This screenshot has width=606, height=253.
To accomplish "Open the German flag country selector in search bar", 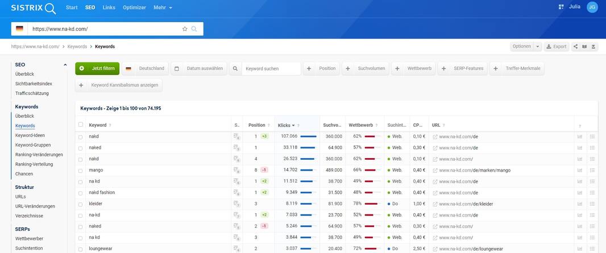I will click(x=19, y=28).
